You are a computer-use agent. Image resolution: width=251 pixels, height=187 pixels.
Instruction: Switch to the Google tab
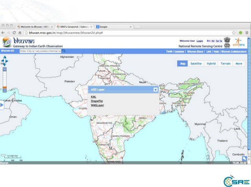(114, 27)
